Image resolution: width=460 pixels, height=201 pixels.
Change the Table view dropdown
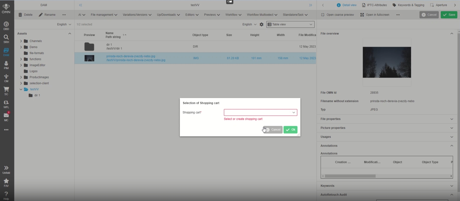point(290,25)
